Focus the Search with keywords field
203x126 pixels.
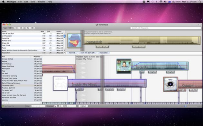166,28
